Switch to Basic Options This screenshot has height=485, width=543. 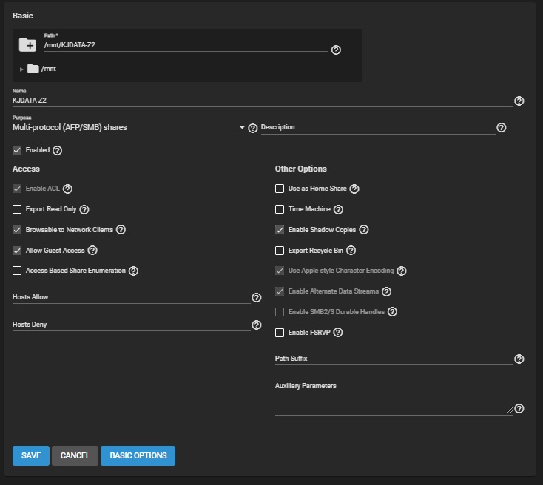pos(138,455)
